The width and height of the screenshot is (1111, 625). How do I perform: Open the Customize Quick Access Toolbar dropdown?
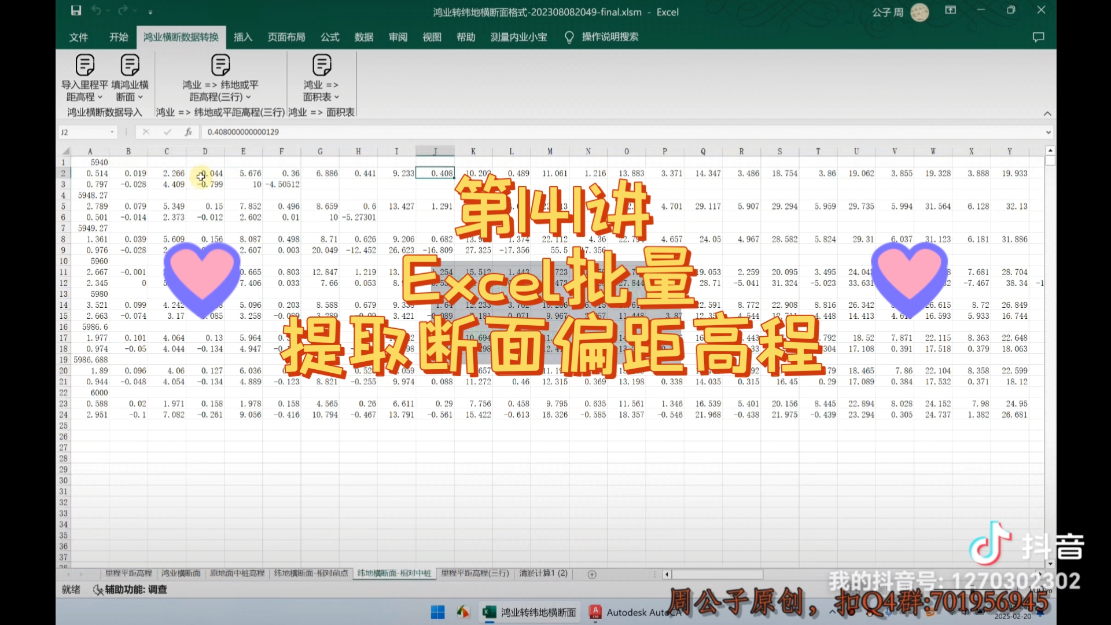150,12
